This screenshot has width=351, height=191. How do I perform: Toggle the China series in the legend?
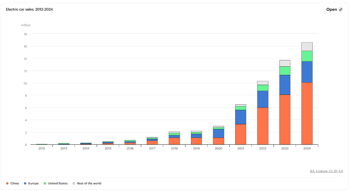pos(12,183)
